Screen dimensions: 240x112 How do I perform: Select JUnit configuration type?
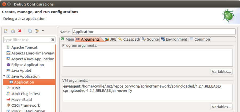pos(16,88)
